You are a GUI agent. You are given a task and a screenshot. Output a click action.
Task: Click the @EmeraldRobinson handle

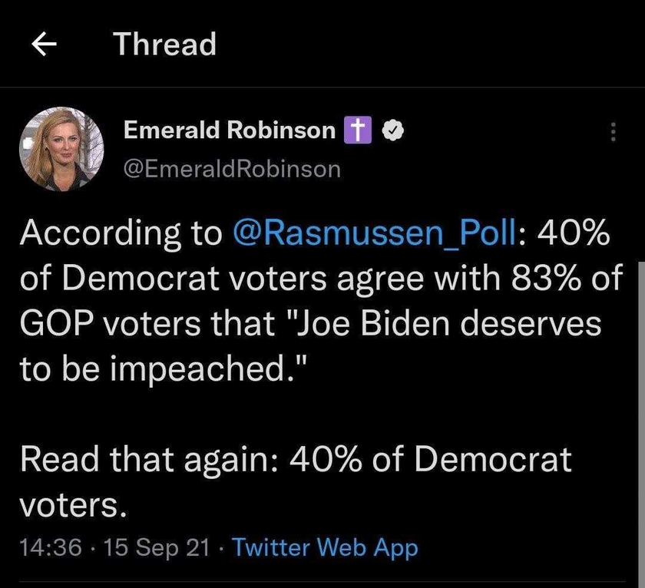tap(232, 169)
